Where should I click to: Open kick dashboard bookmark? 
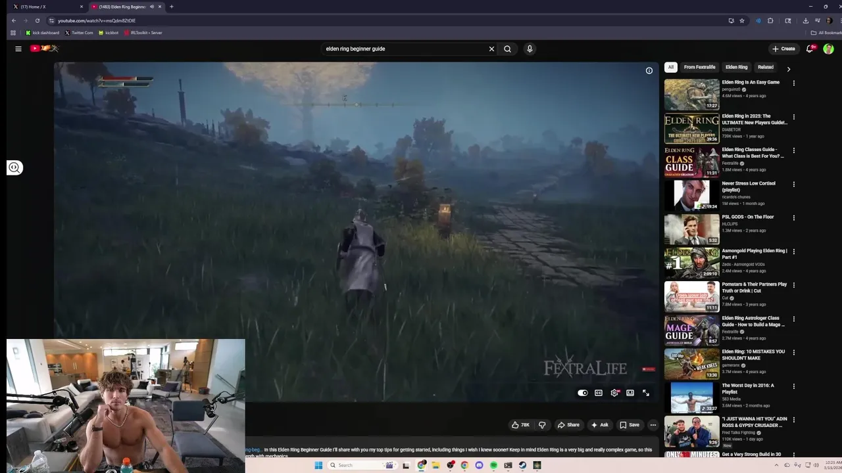[x=42, y=33]
